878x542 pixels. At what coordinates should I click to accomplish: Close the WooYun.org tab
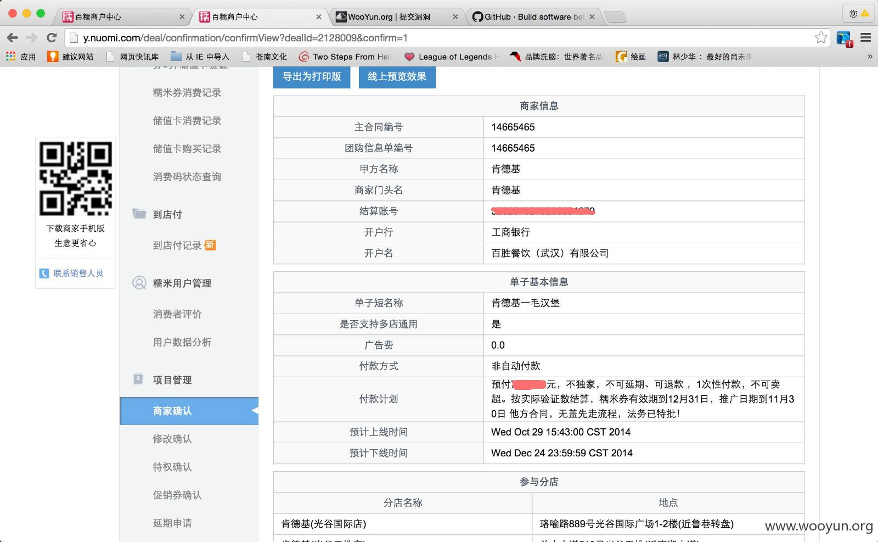[455, 17]
